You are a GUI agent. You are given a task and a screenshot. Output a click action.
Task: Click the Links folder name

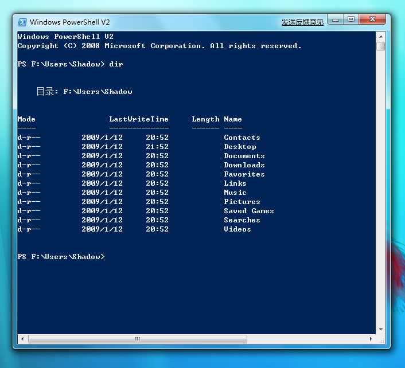pos(235,183)
